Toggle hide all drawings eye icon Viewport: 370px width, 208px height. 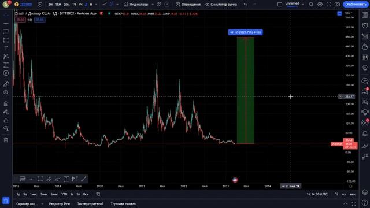[6, 128]
